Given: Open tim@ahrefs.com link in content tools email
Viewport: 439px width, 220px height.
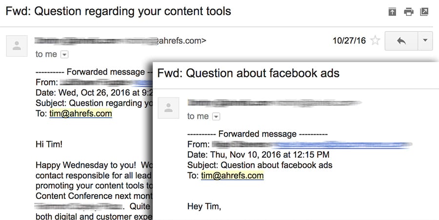Looking at the screenshot, I should tap(80, 114).
